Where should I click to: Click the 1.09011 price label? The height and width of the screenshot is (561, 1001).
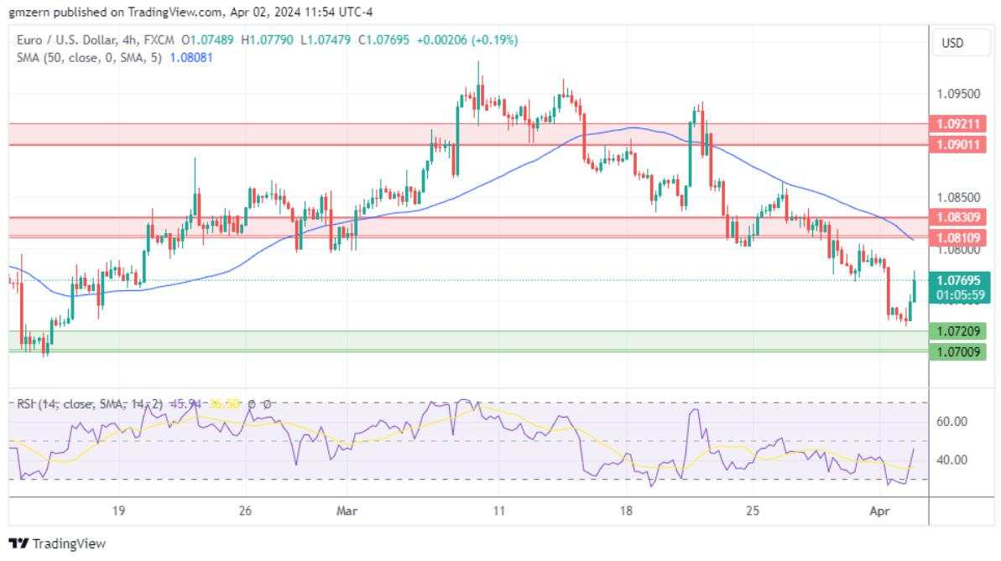[958, 144]
